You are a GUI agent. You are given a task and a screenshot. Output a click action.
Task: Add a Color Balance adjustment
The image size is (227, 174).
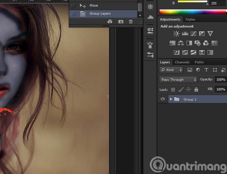[181, 43]
